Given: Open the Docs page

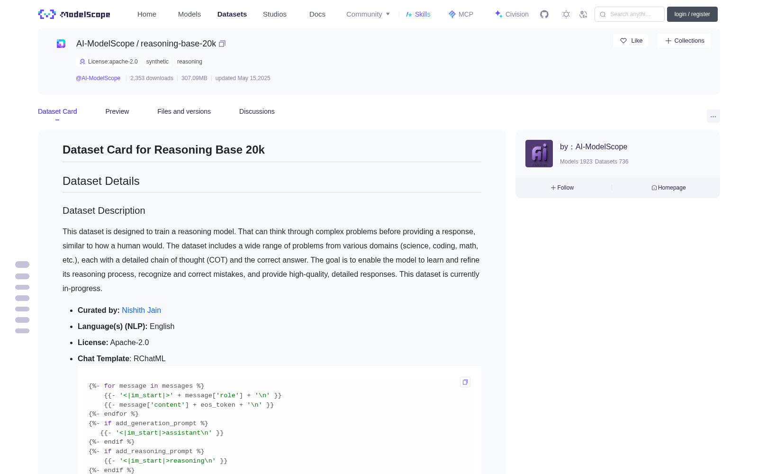Looking at the screenshot, I should point(317,14).
